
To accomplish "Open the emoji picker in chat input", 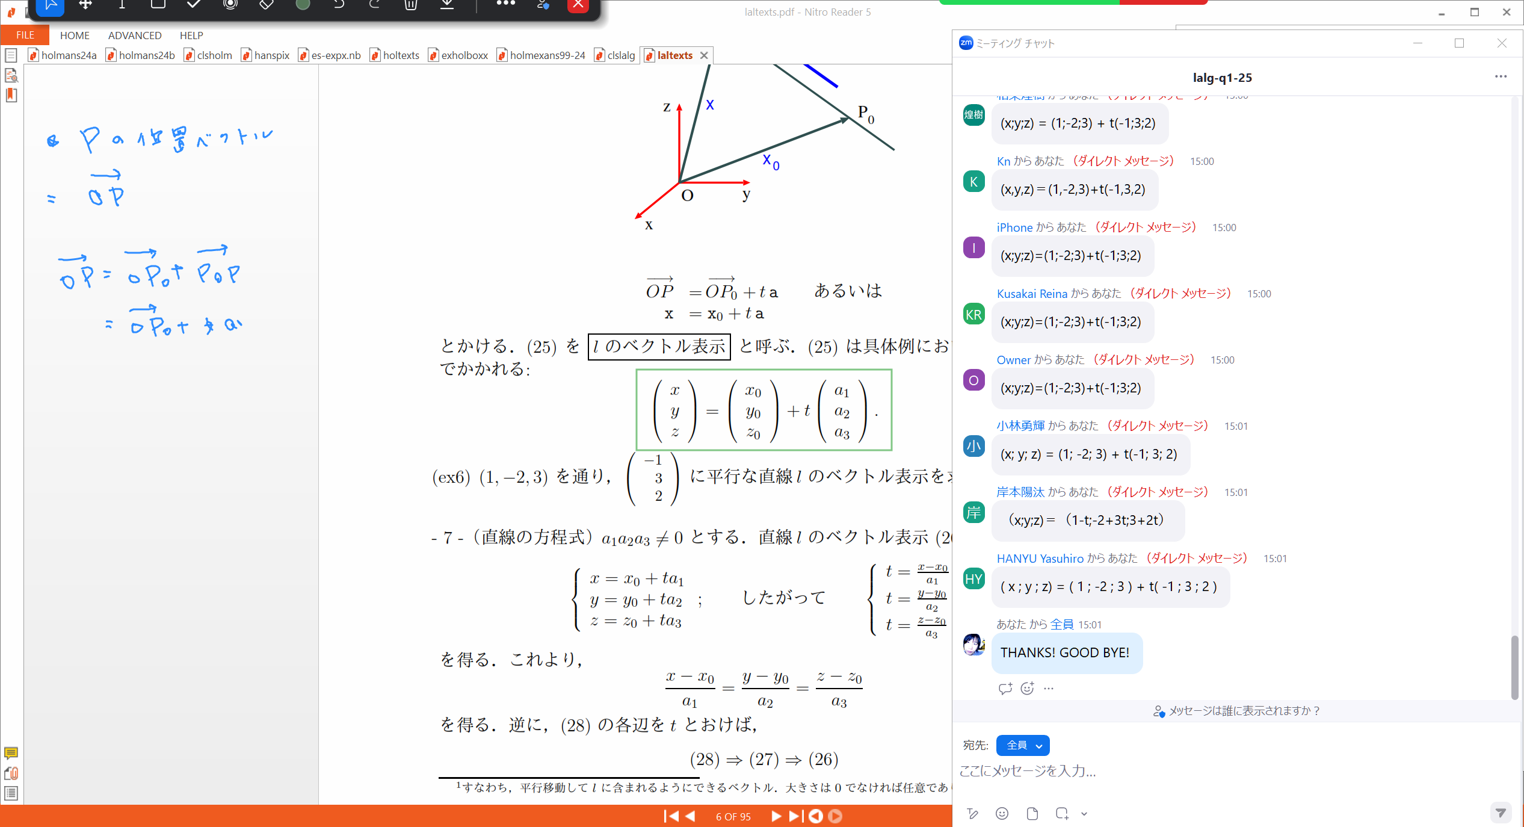I will [x=1002, y=814].
